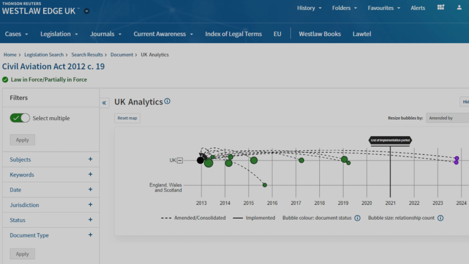
Task: Click info icon for Bubble size legend
Action: pyautogui.click(x=441, y=218)
